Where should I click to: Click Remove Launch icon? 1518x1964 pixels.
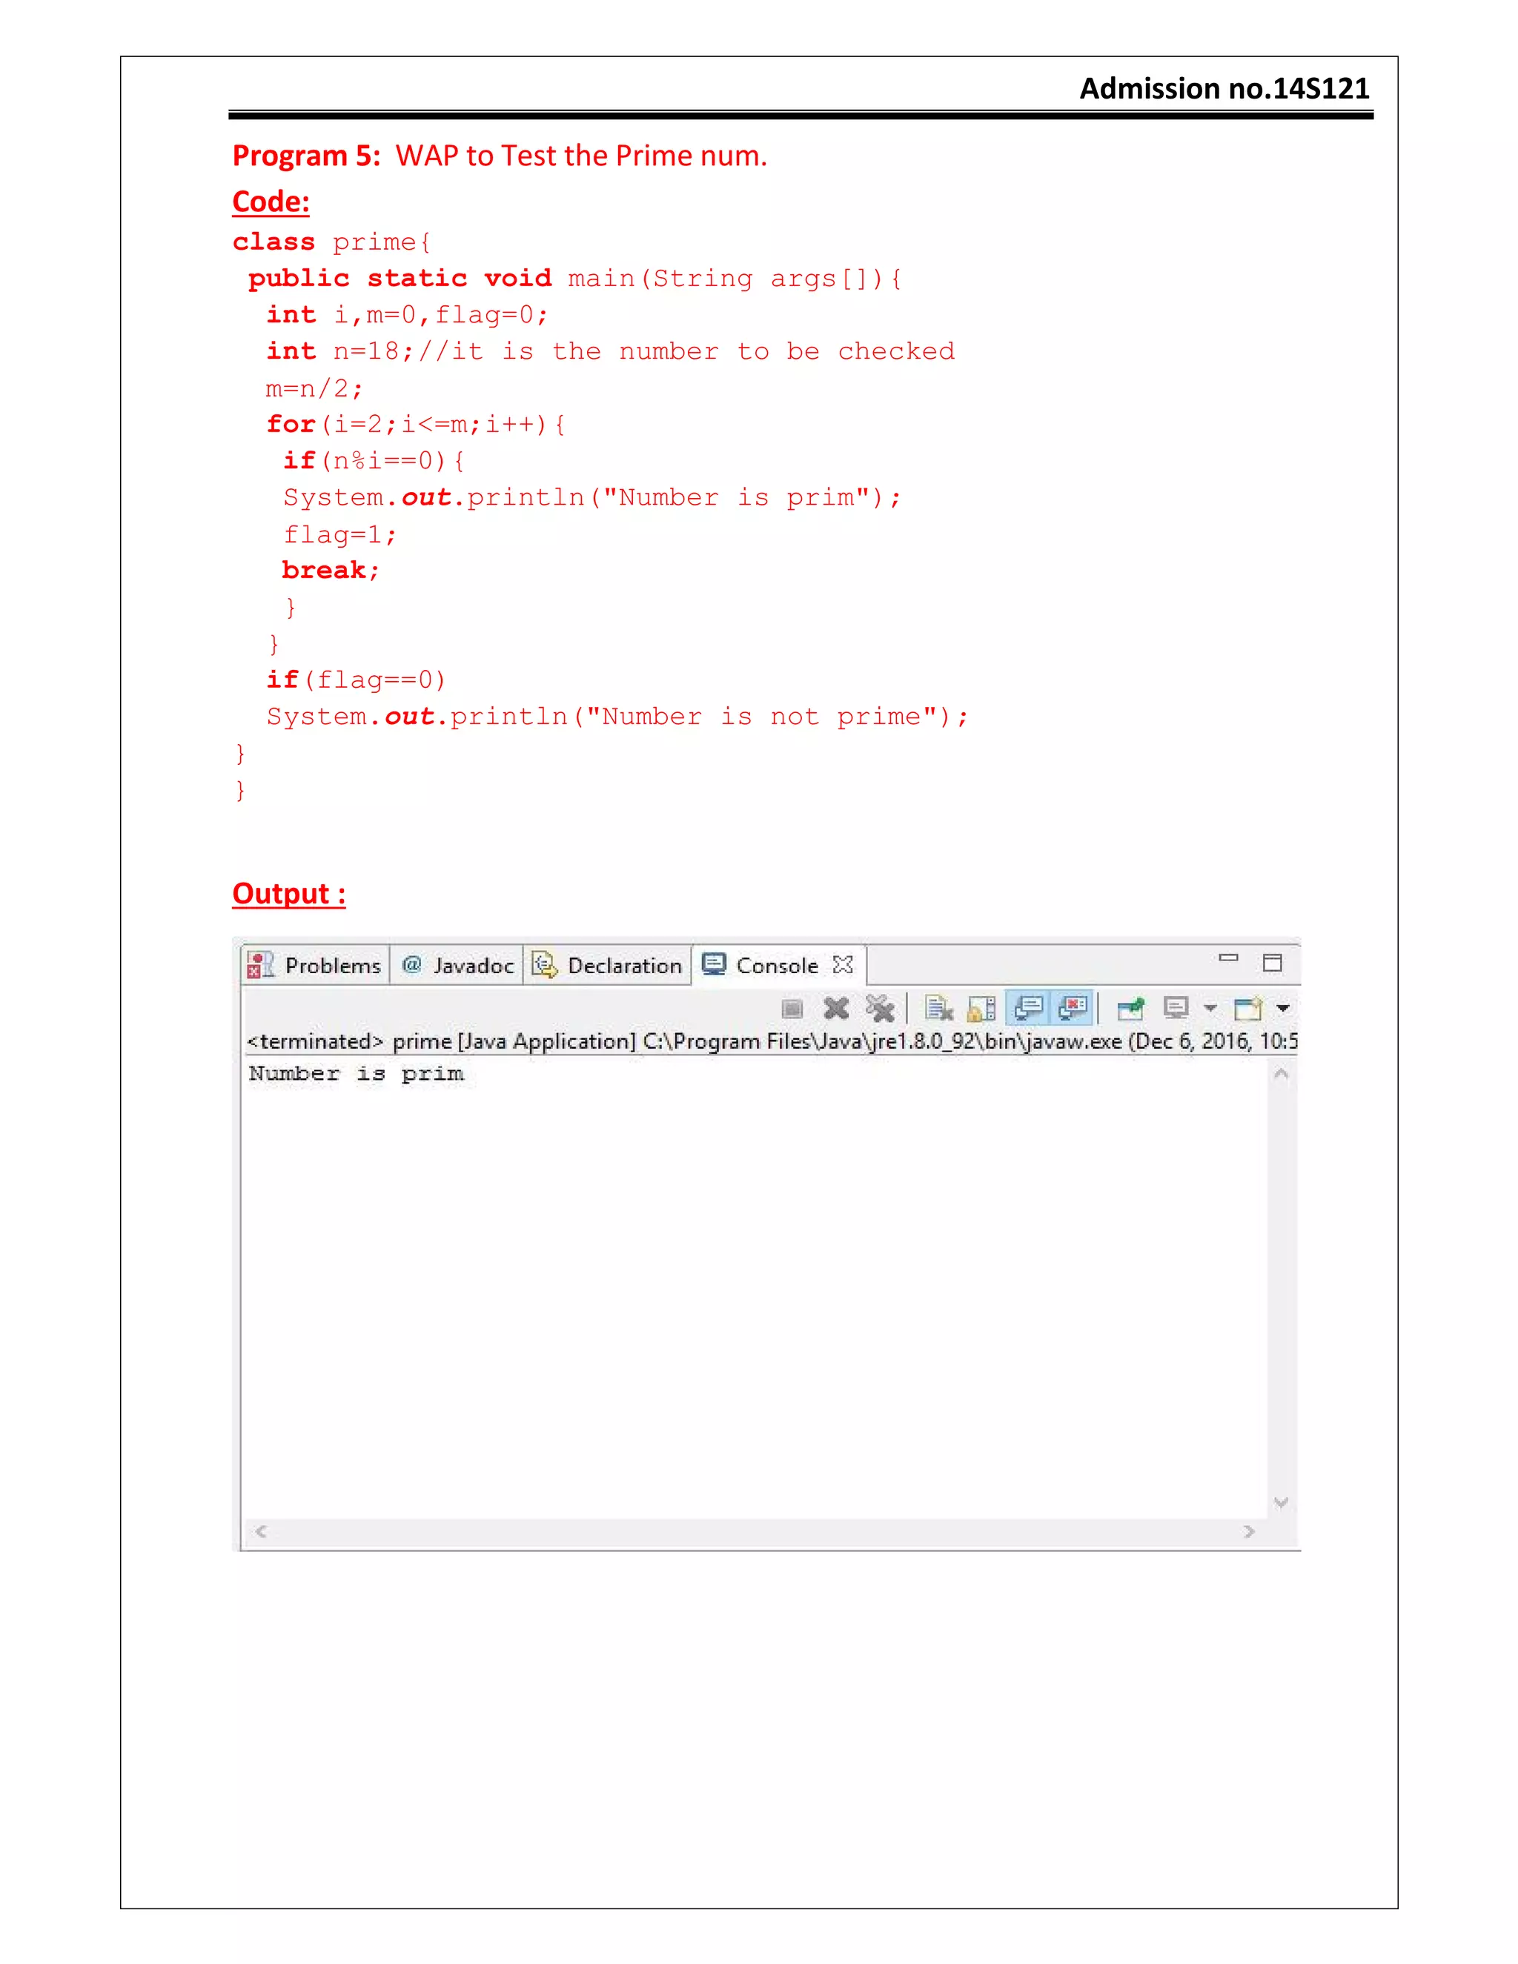click(835, 1009)
